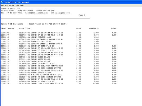Click Short value 4.00 for order 0000233

(114, 68)
